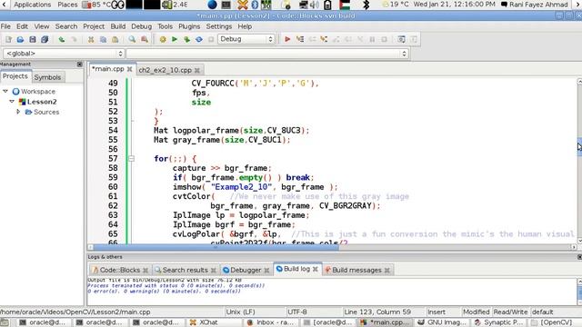This screenshot has height=327, width=582.
Task: Click the build log vertical scrollbar
Action: click(x=579, y=292)
